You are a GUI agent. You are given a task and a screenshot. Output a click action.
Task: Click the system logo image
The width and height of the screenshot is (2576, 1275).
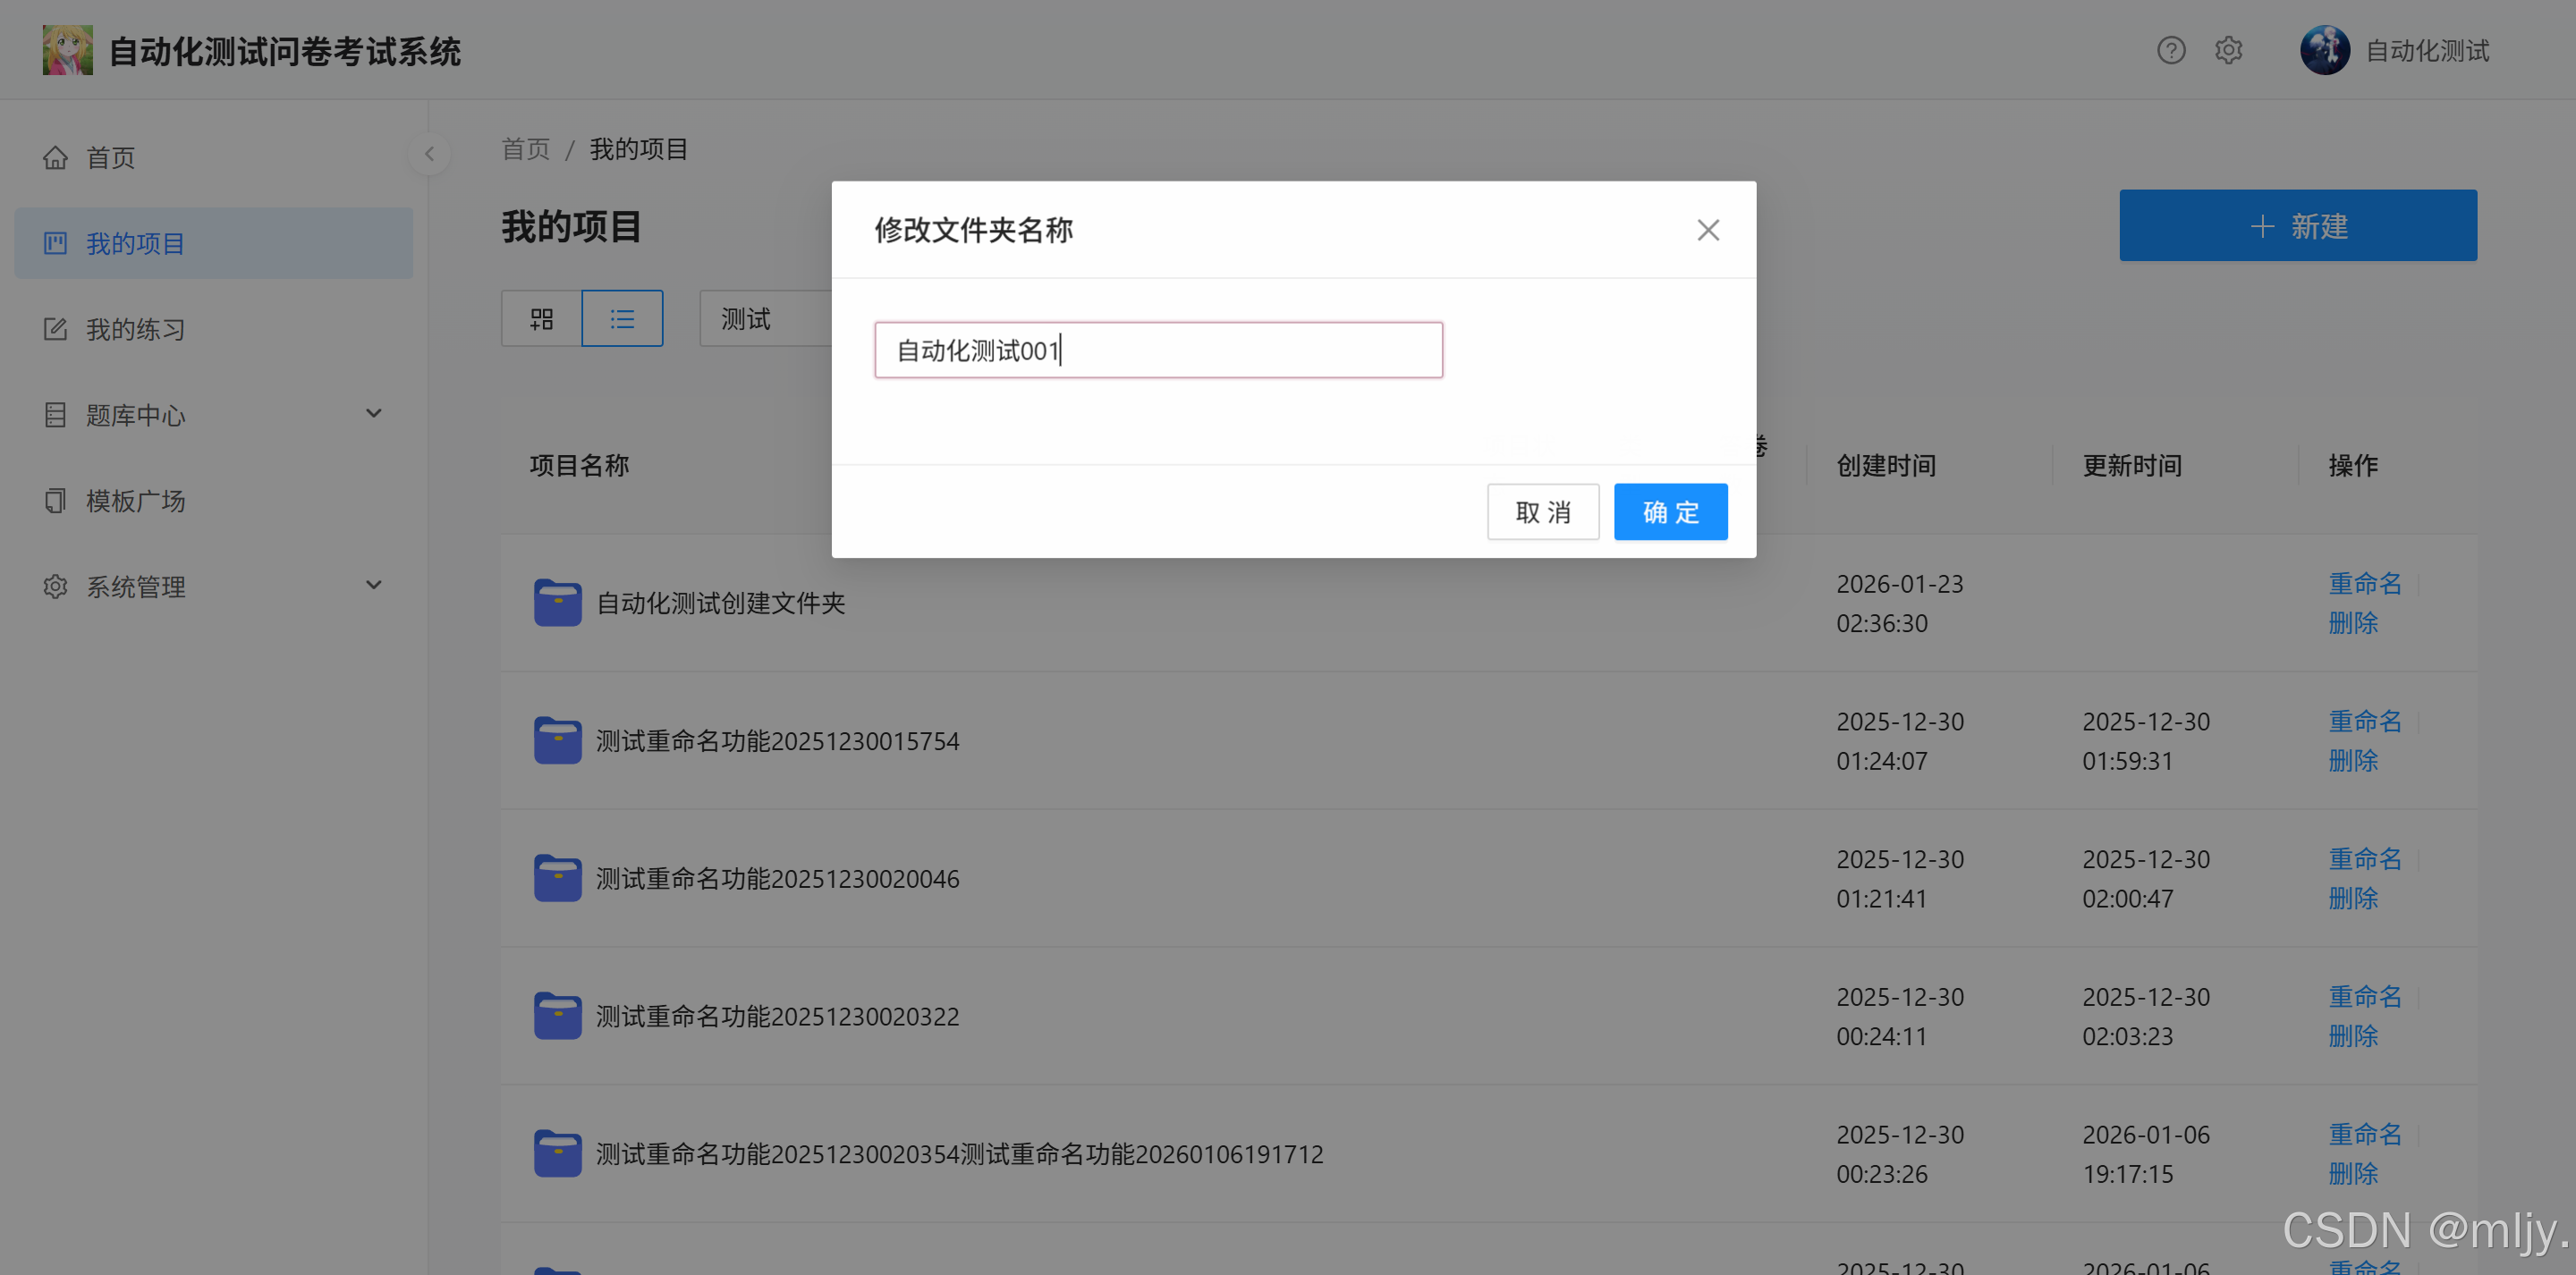coord(67,50)
